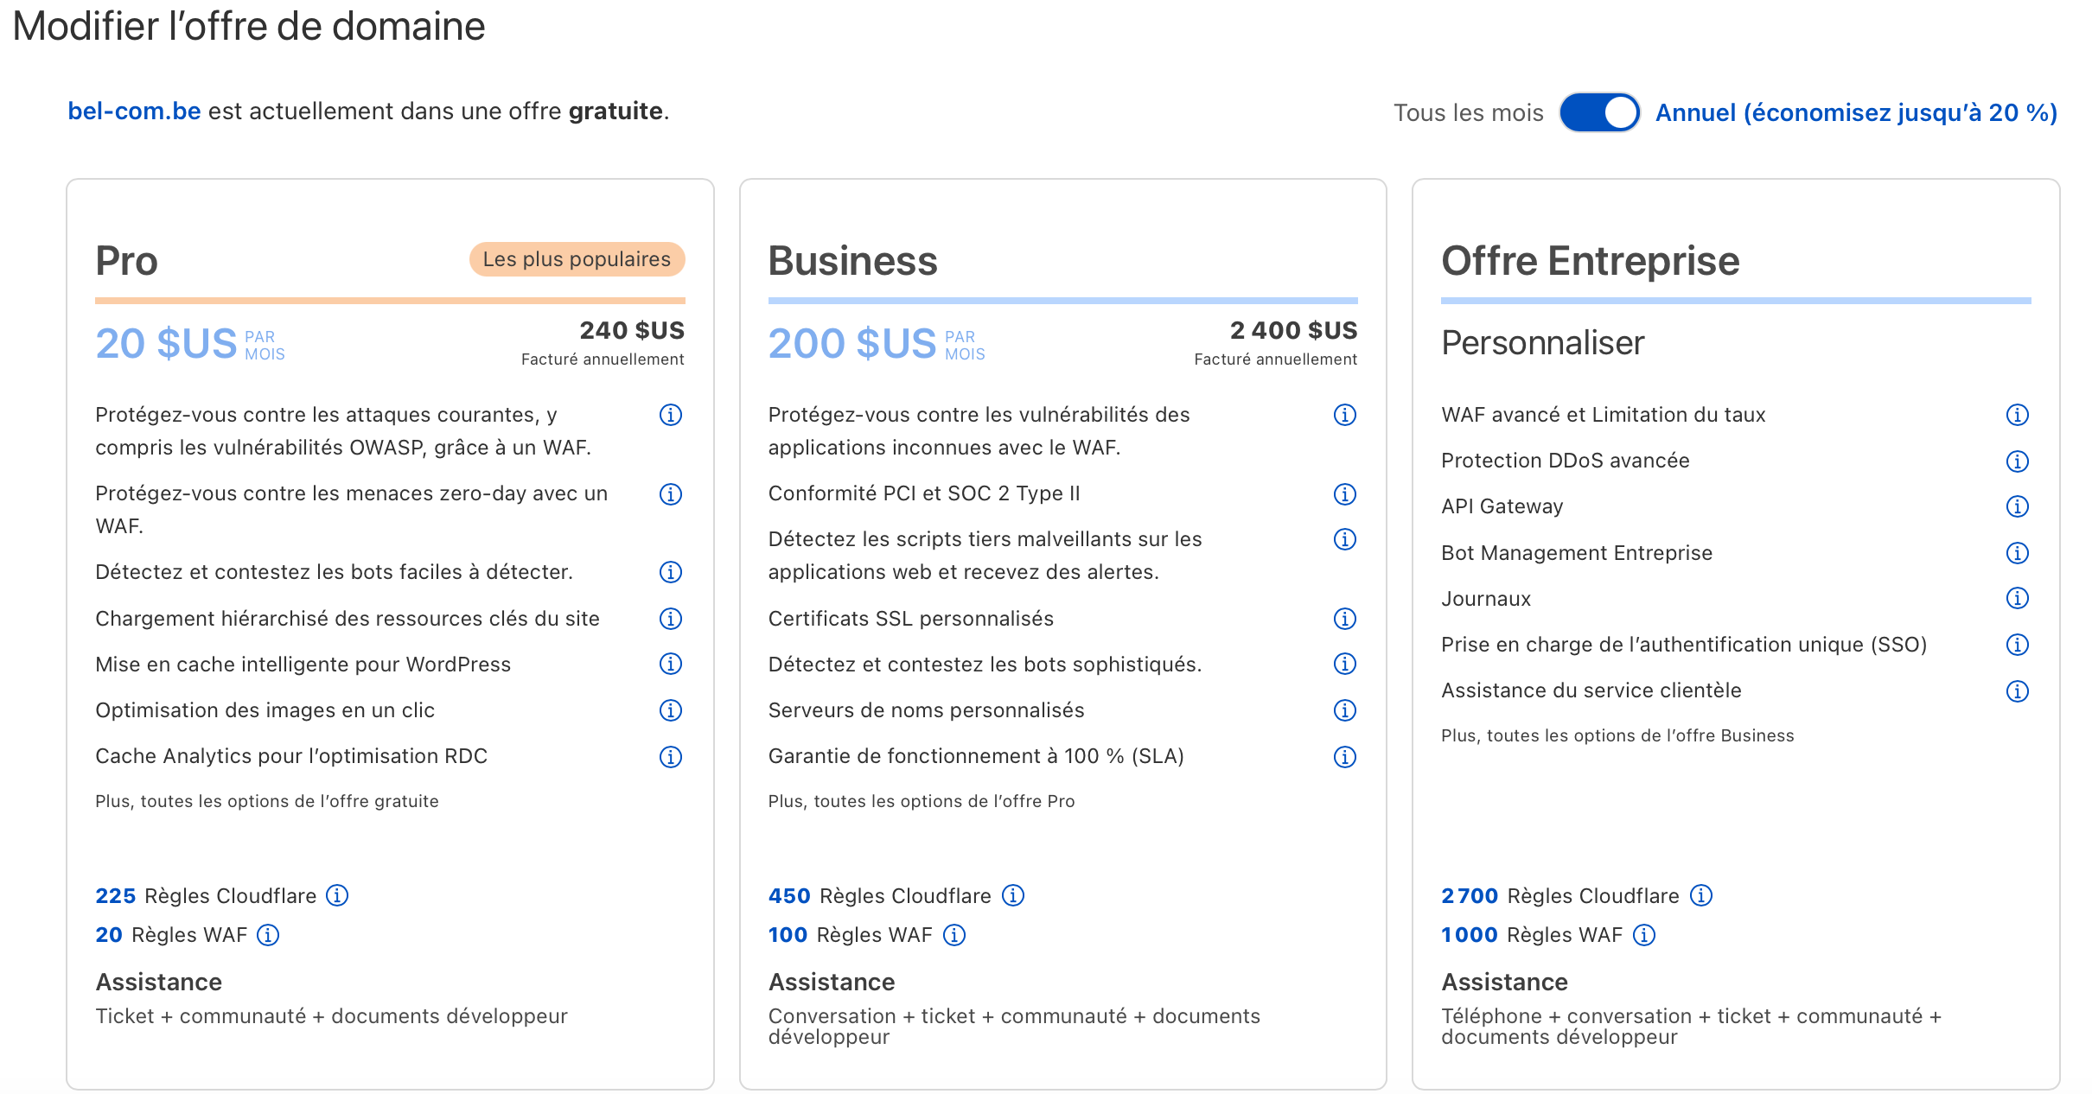Click Tous les mois billing label
Image resolution: width=2092 pixels, height=1094 pixels.
(1468, 112)
